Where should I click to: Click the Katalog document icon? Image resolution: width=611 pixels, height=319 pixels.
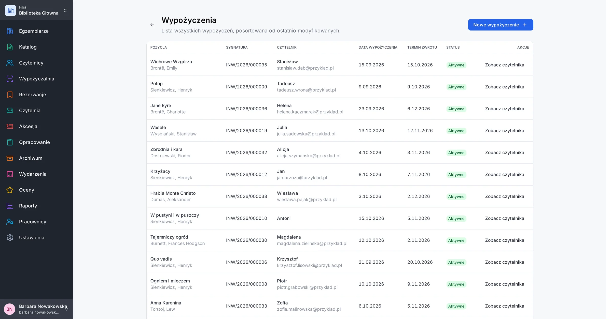pyautogui.click(x=10, y=47)
